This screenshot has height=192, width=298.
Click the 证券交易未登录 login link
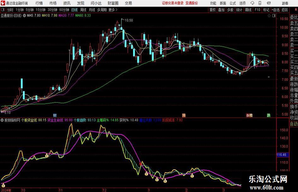(x=173, y=3)
